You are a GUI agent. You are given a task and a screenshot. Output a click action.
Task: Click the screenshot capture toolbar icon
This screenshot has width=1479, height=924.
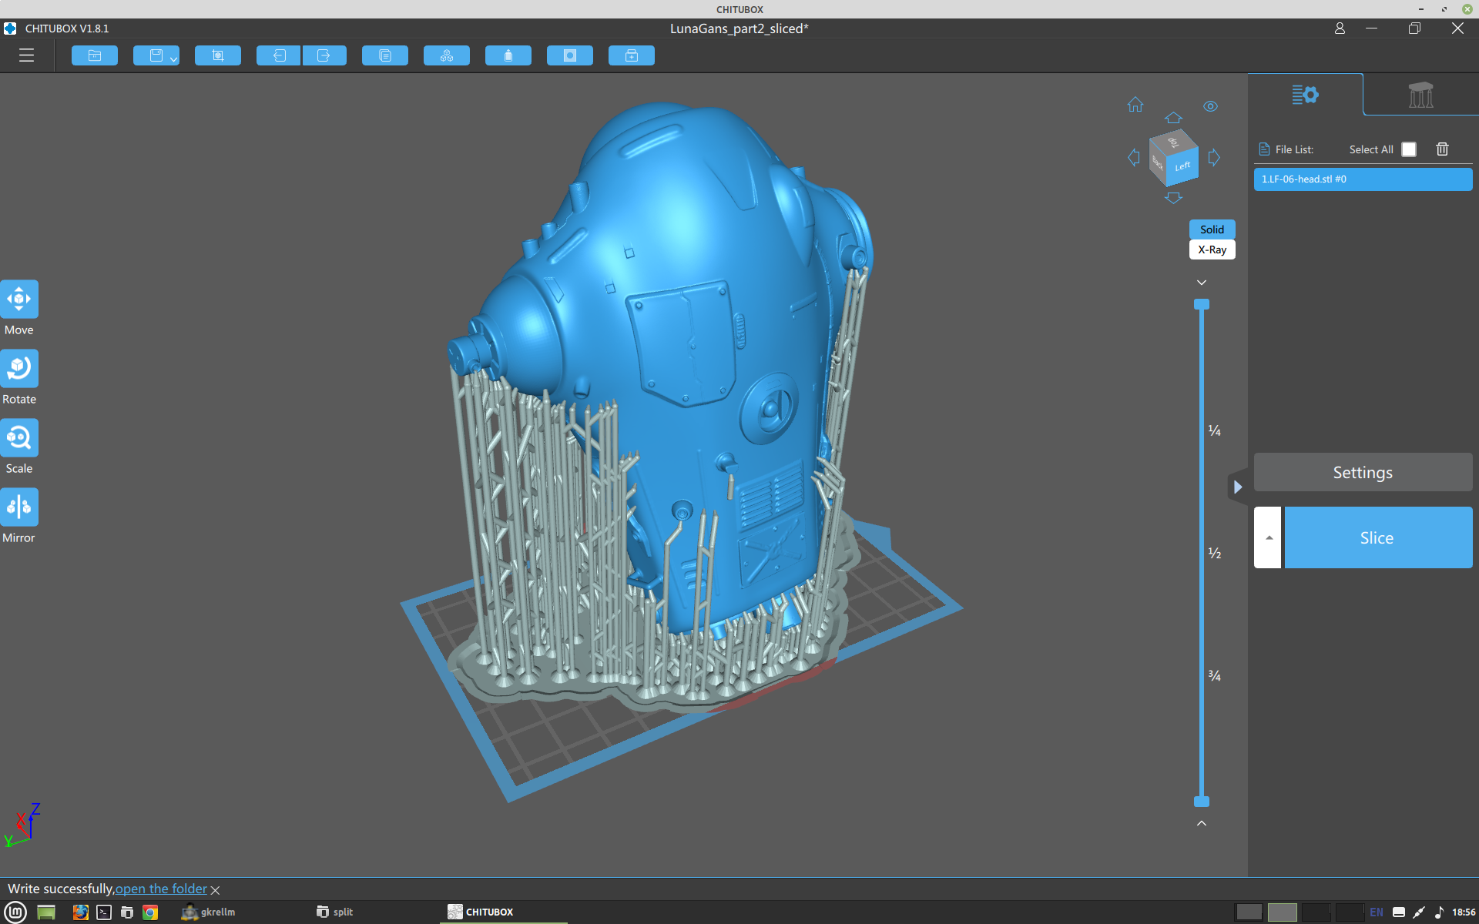pos(218,55)
